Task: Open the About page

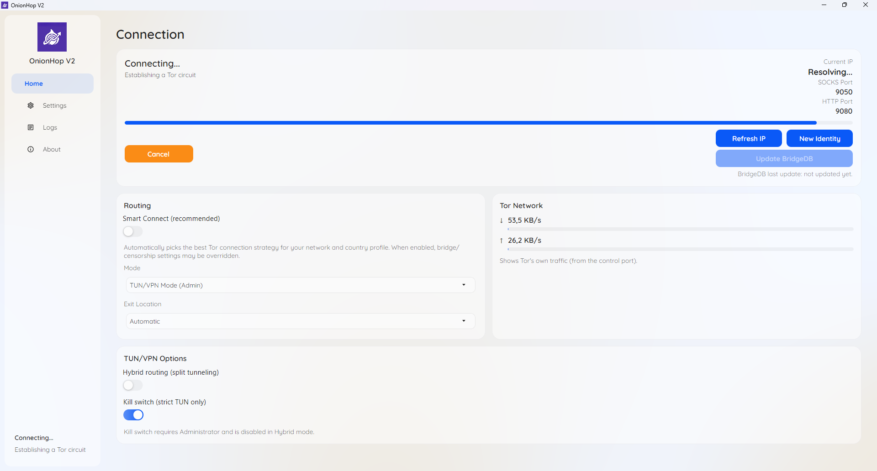Action: (x=53, y=149)
